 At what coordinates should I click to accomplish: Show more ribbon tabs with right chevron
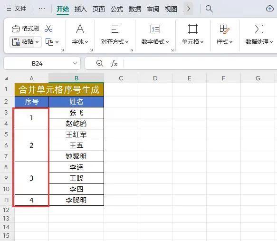(x=189, y=9)
